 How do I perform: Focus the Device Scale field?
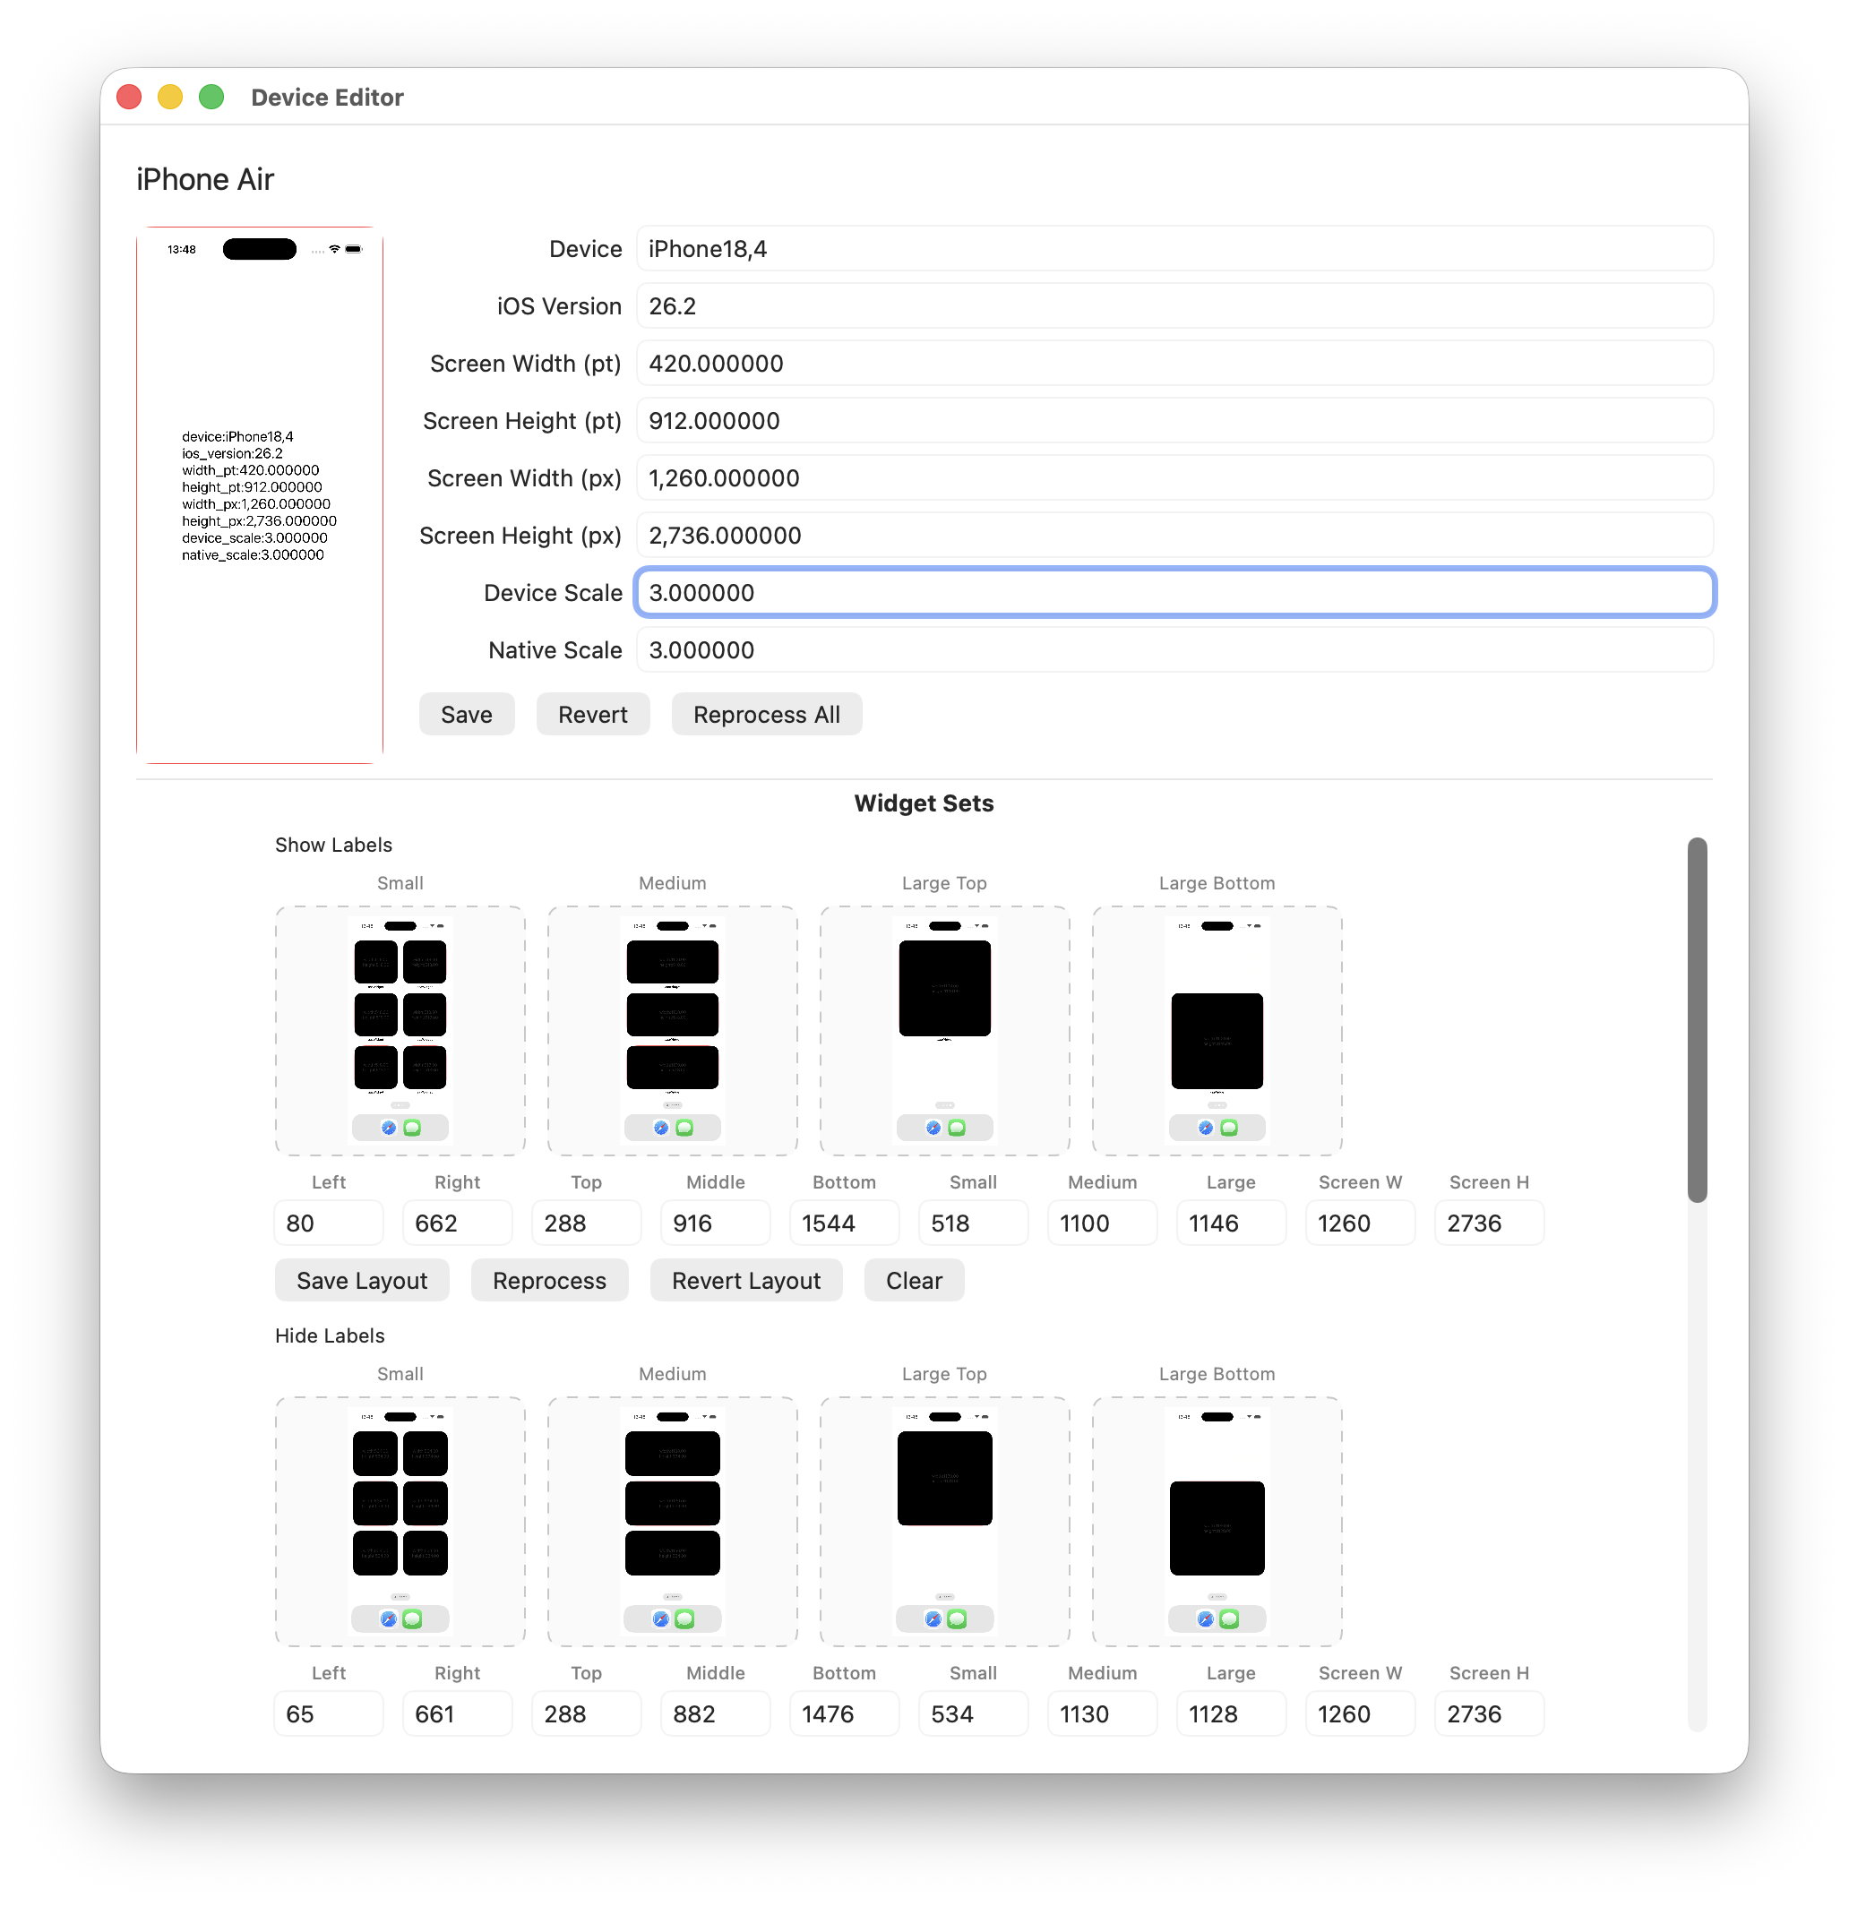(1174, 593)
